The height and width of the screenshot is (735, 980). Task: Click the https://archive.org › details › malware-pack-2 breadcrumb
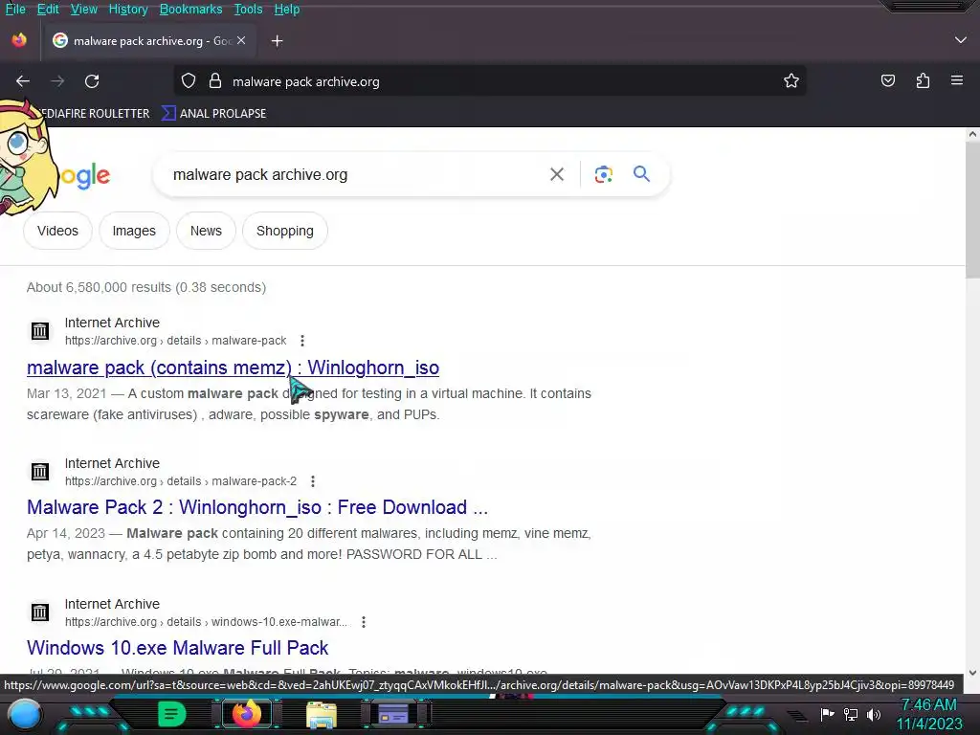[x=181, y=481]
